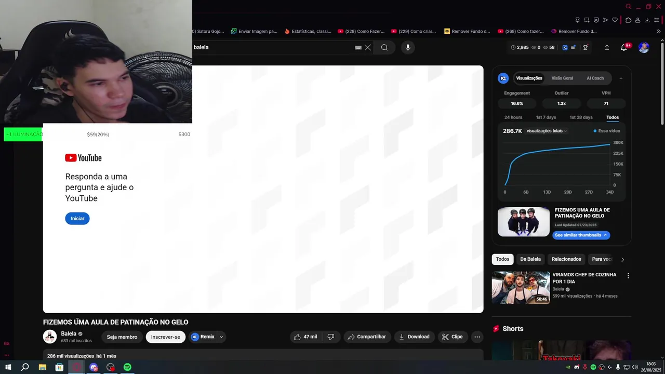Dislike the video with thumbs down

tap(331, 337)
